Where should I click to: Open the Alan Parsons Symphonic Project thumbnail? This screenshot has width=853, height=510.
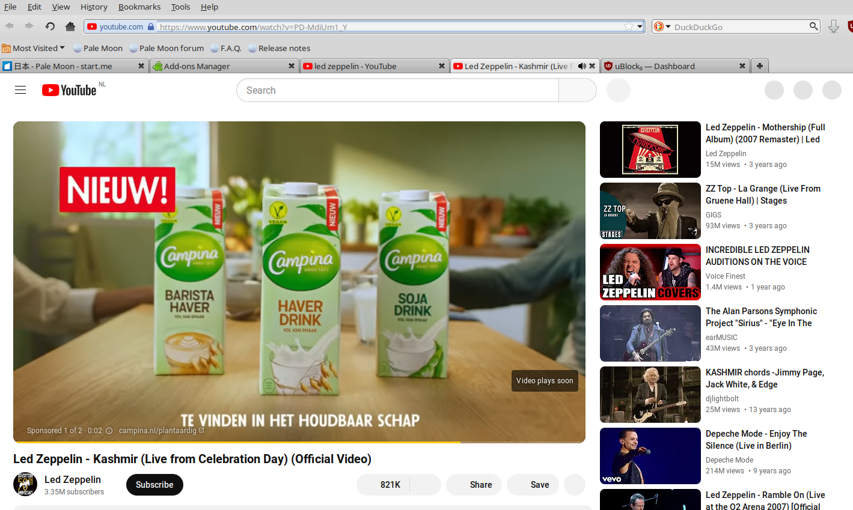point(650,333)
